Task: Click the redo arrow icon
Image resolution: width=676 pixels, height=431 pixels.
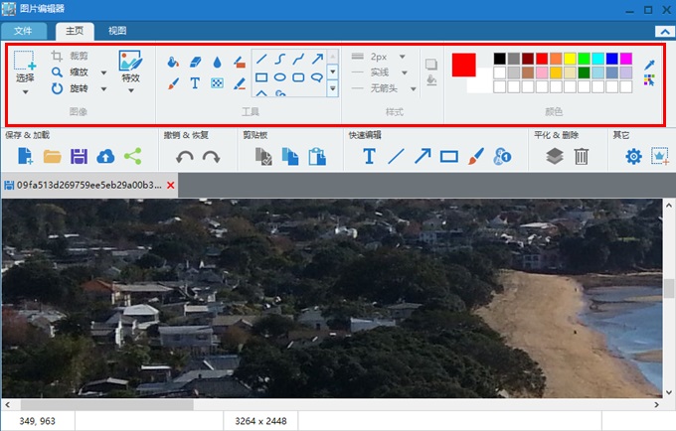Action: click(x=211, y=156)
